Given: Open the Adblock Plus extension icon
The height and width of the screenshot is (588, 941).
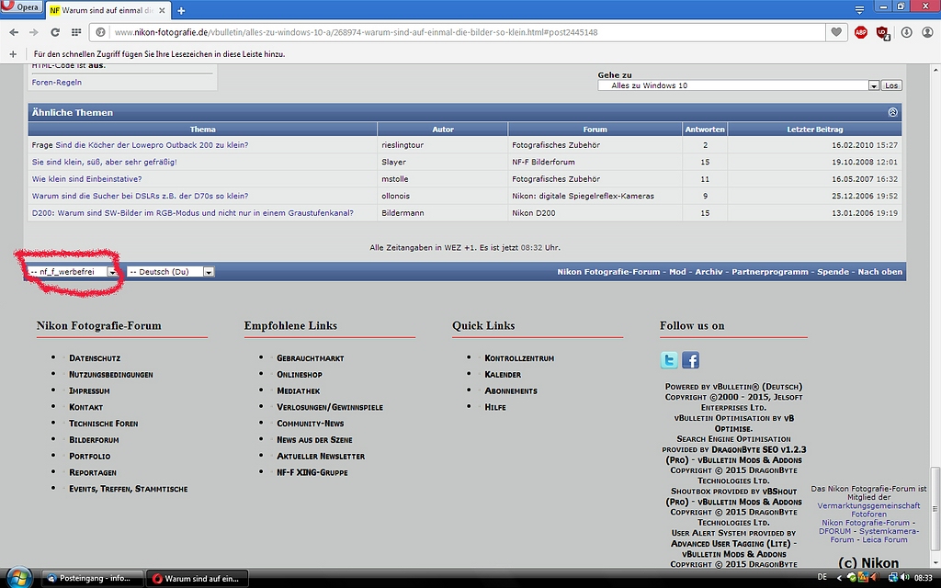Looking at the screenshot, I should (860, 32).
